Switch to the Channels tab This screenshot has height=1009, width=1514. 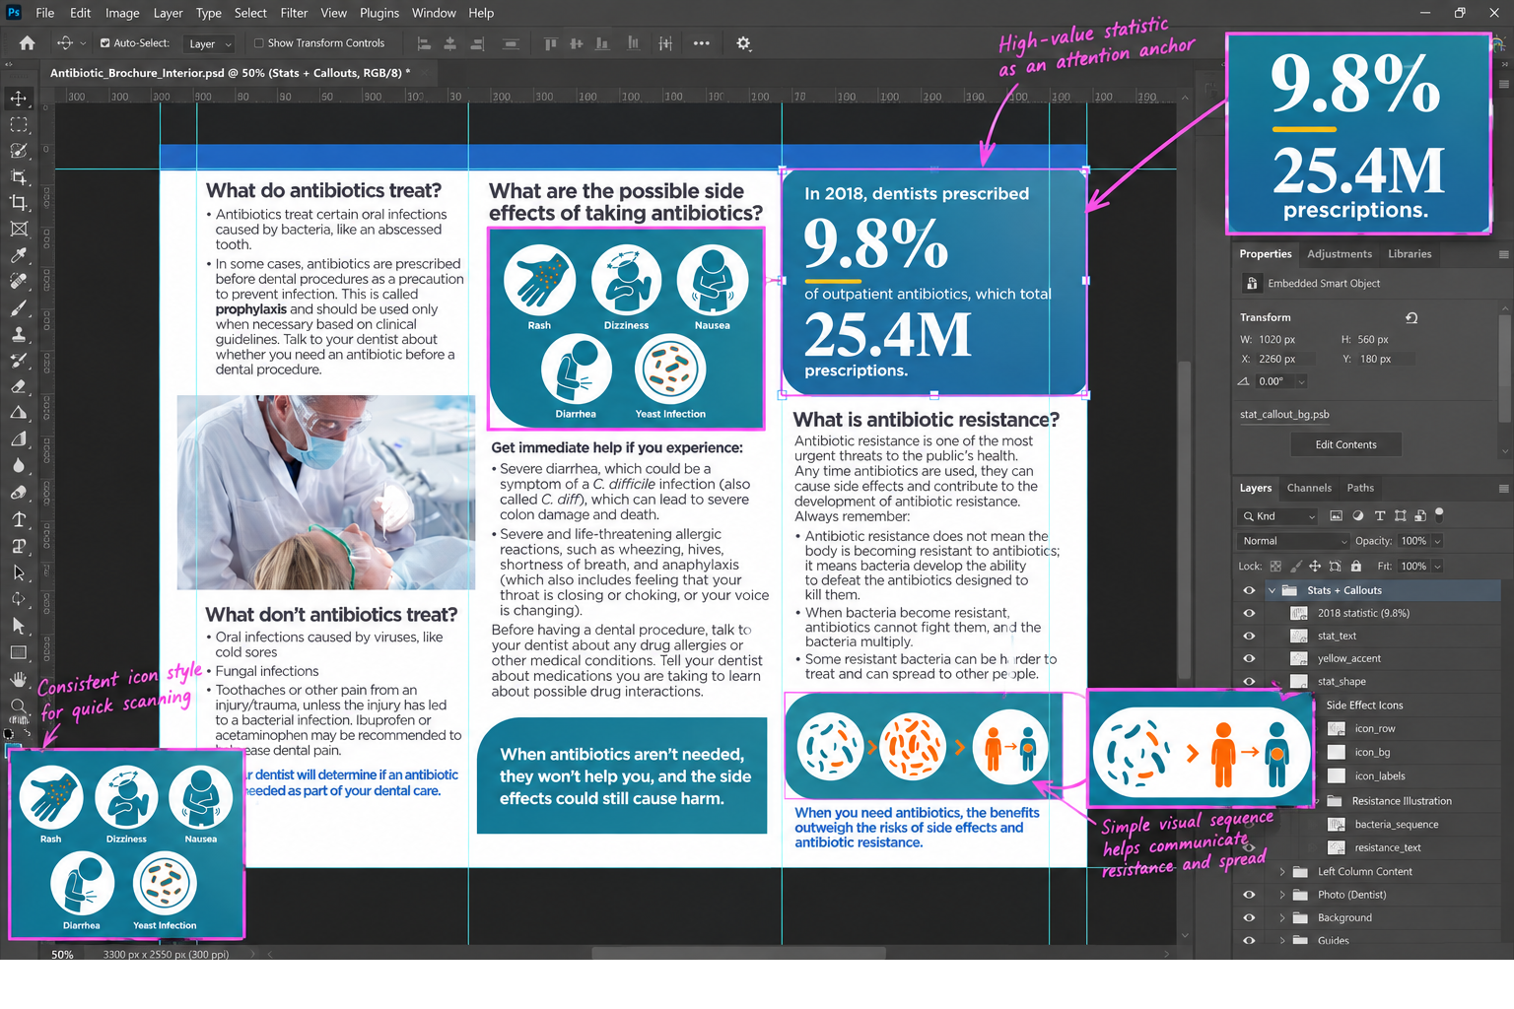coord(1309,488)
